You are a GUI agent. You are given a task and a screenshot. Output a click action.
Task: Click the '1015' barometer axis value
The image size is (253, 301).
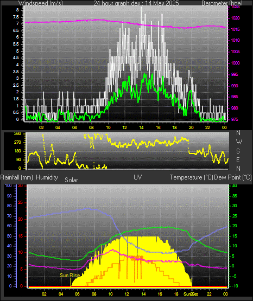tap(235, 29)
